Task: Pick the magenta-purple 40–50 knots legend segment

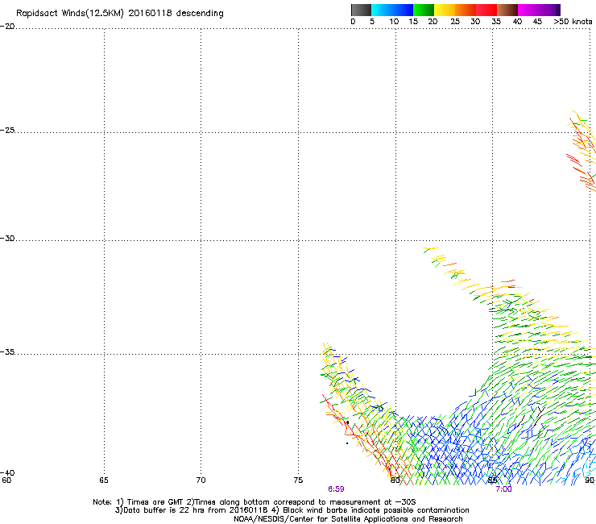Action: 539,10
